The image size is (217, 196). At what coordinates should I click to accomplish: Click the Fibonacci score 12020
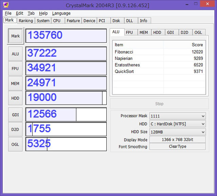pyautogui.click(x=197, y=52)
